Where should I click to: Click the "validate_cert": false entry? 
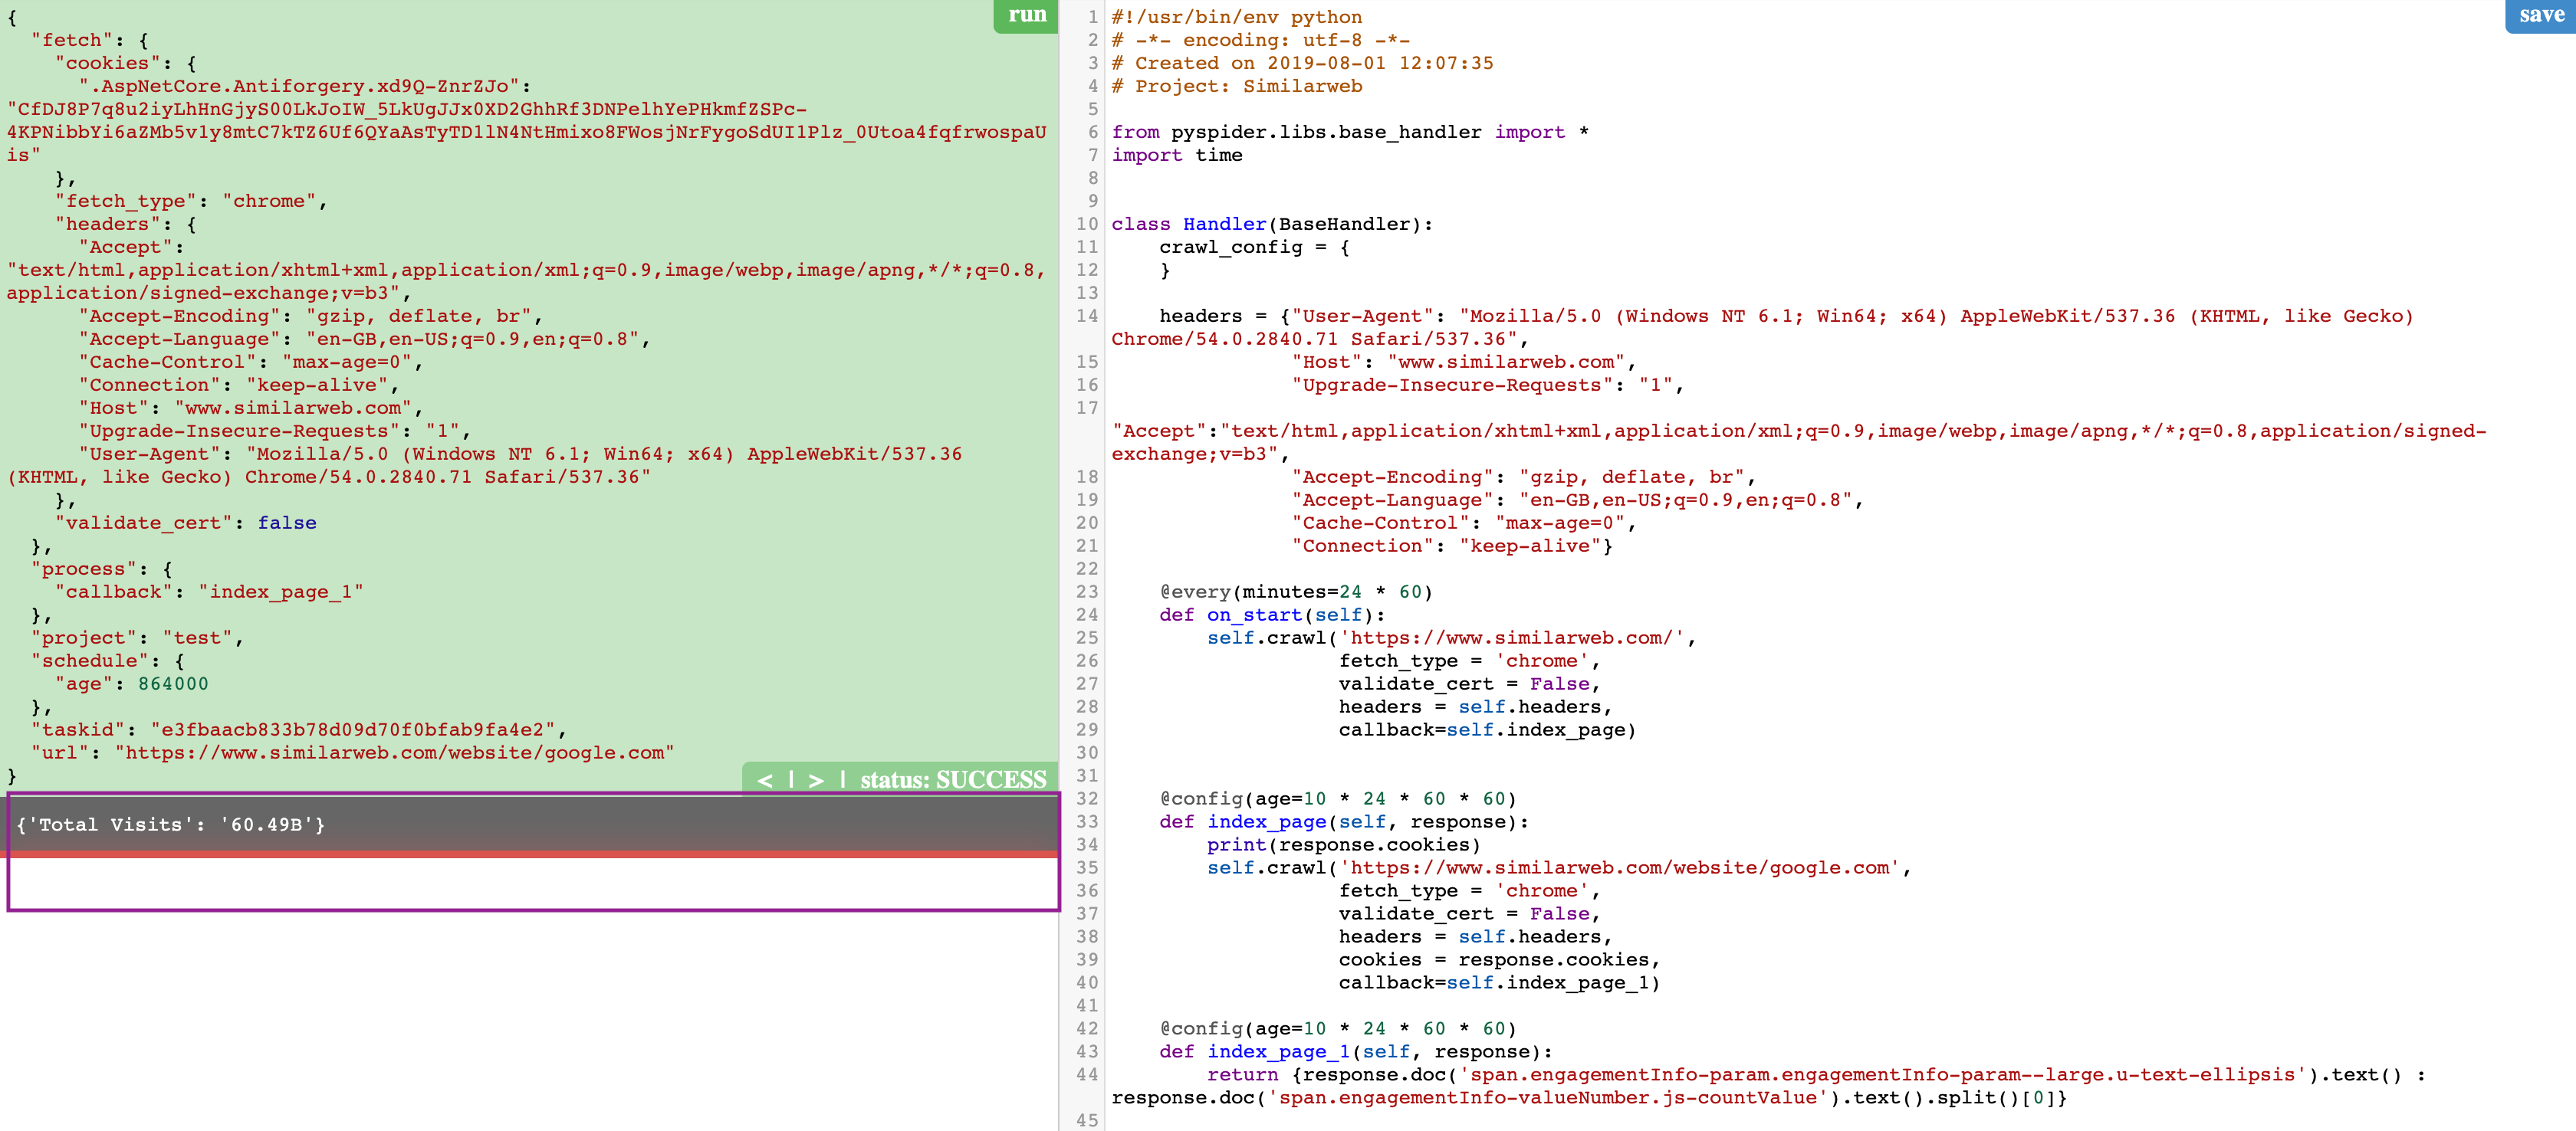(186, 523)
